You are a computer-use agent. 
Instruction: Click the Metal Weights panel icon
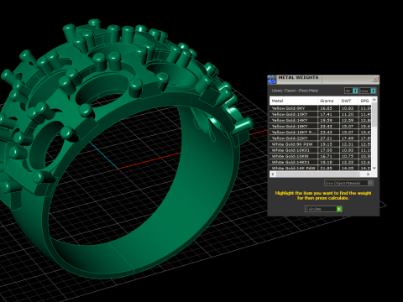(x=272, y=80)
